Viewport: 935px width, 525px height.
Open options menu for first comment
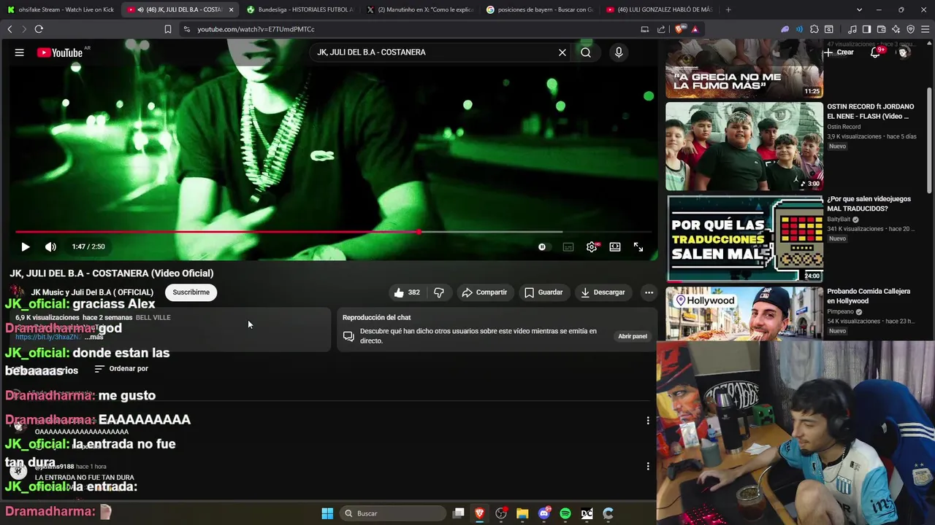point(648,421)
